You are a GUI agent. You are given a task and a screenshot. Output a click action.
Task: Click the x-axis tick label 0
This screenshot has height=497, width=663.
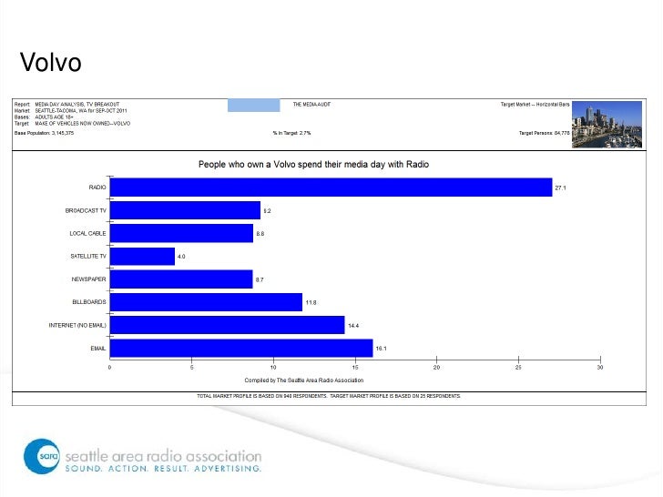tap(110, 368)
